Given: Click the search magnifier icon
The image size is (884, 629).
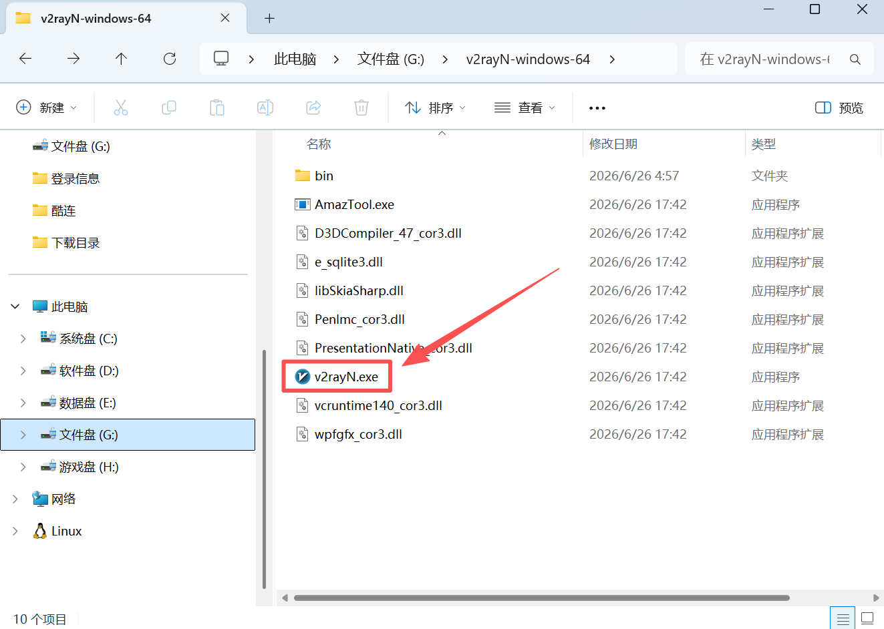Looking at the screenshot, I should pos(855,59).
